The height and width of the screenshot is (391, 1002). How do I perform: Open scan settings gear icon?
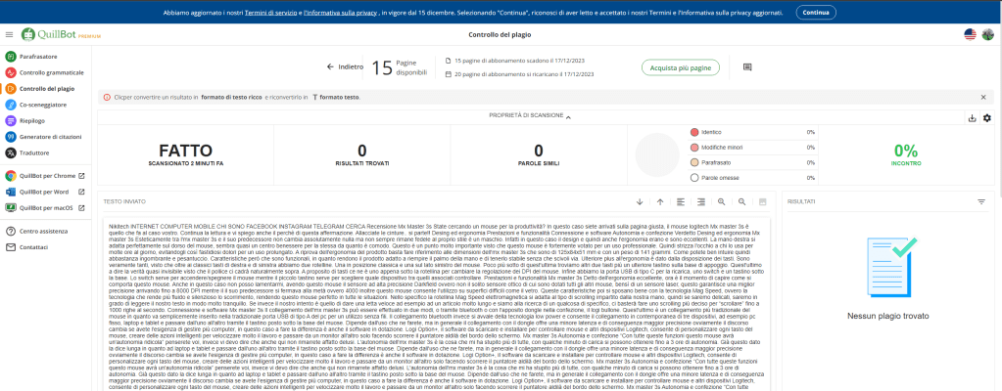point(986,118)
